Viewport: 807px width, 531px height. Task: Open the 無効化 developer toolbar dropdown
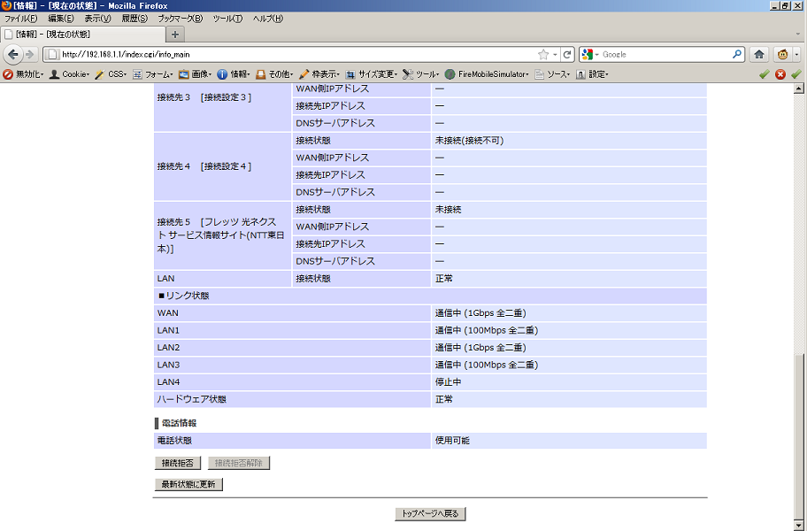click(x=23, y=74)
